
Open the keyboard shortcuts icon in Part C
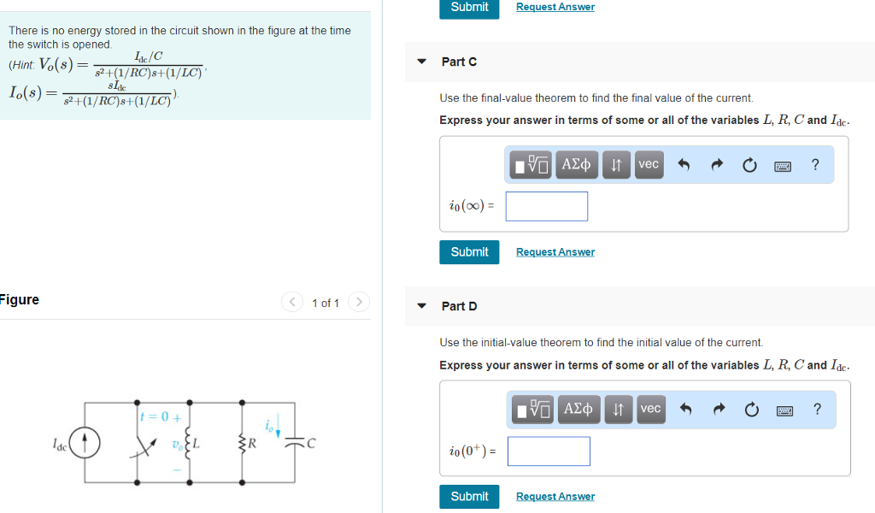point(783,165)
